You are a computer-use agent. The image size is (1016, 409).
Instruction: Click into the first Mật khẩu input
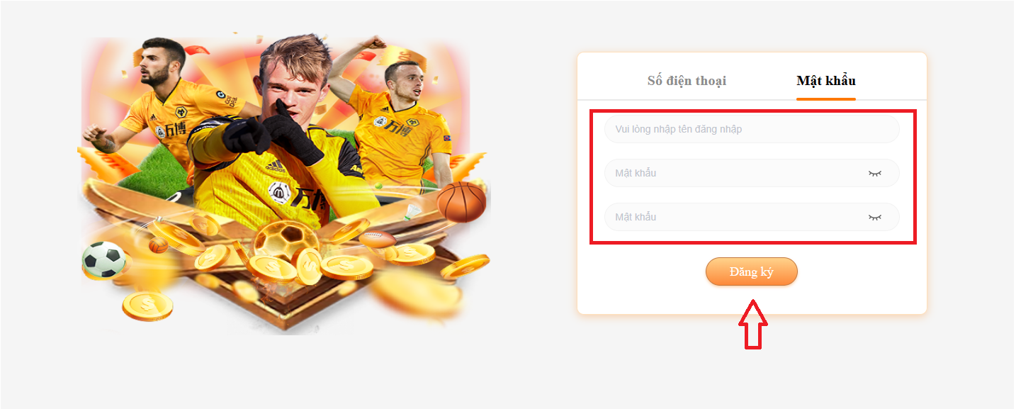pos(752,174)
